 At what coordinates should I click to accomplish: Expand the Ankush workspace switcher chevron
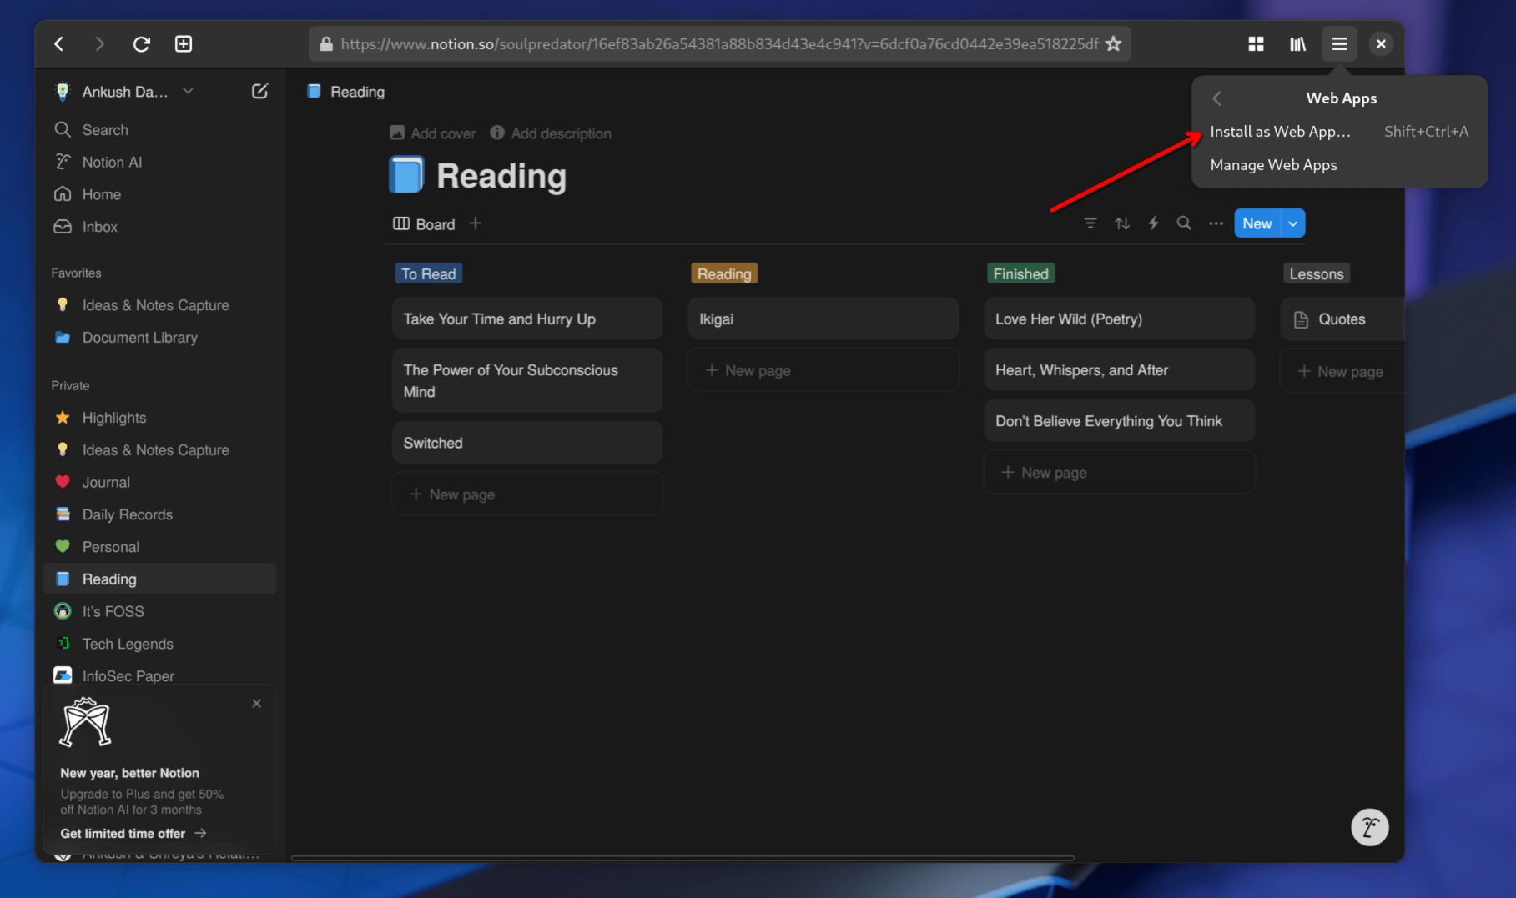[188, 91]
